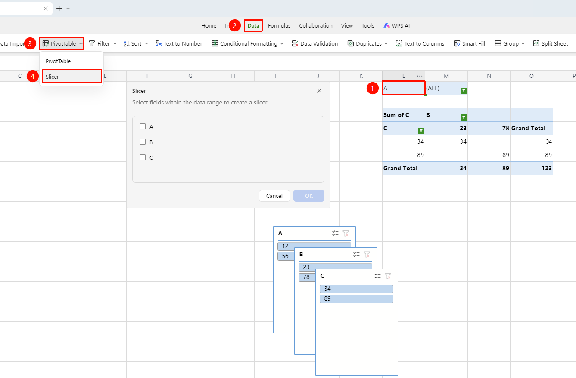Select item 12 in slicer A
Screen dimensions: 576x378
coord(314,246)
